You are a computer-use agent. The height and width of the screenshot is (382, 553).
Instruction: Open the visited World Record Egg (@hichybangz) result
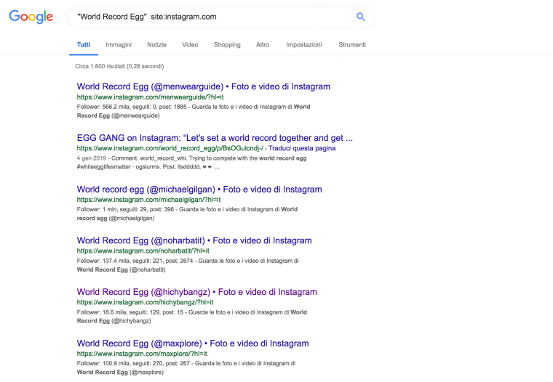[x=196, y=292]
